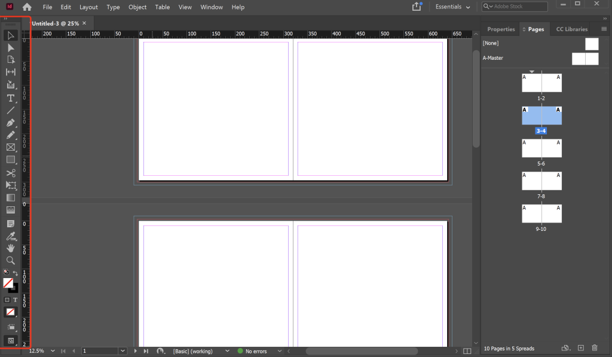Click the Share document icon
The width and height of the screenshot is (612, 357).
417,7
